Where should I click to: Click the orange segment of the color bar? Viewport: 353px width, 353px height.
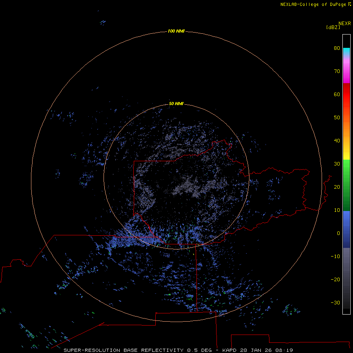click(346, 126)
